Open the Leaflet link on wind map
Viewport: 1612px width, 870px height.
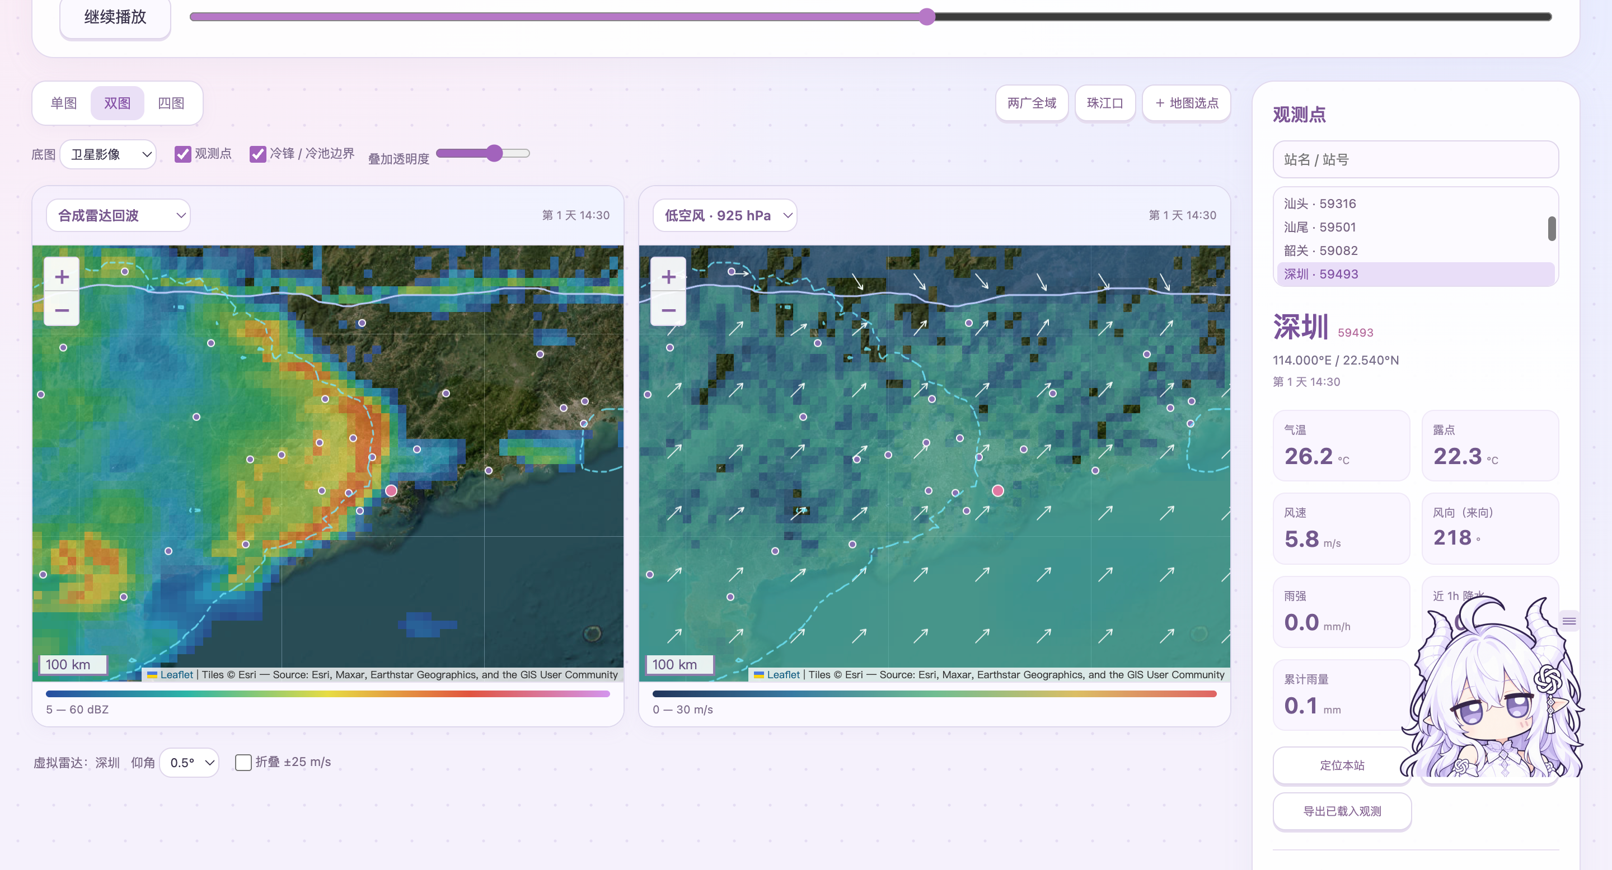point(784,674)
